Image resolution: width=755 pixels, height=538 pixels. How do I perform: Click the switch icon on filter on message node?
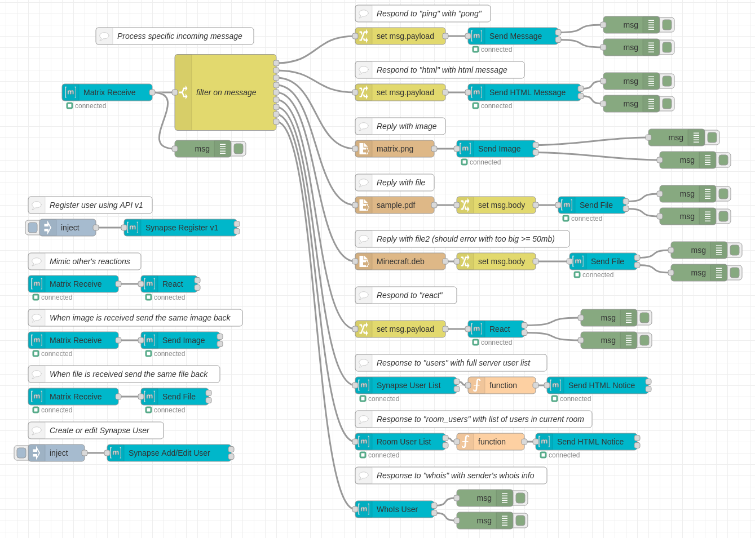coord(184,92)
